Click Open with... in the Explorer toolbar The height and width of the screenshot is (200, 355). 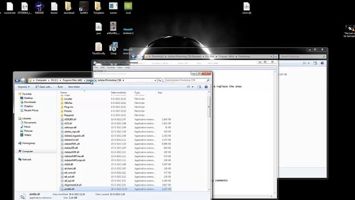(43, 87)
